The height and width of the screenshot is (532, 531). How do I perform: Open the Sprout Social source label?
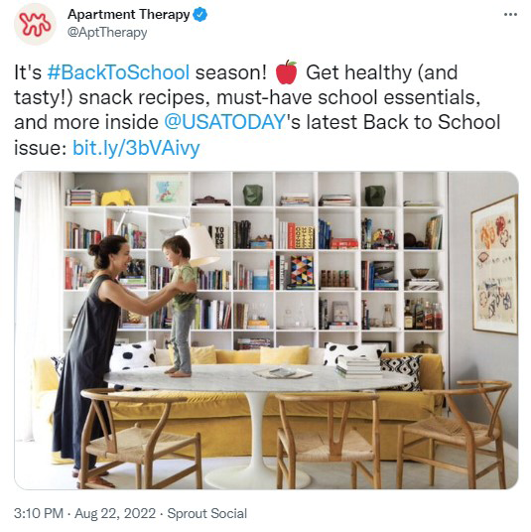pyautogui.click(x=207, y=513)
